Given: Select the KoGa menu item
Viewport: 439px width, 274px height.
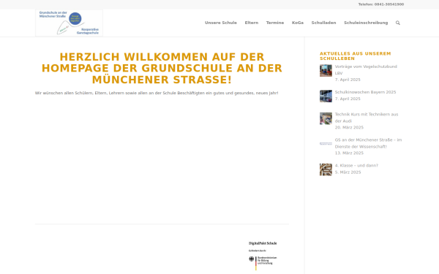Looking at the screenshot, I should pos(298,23).
